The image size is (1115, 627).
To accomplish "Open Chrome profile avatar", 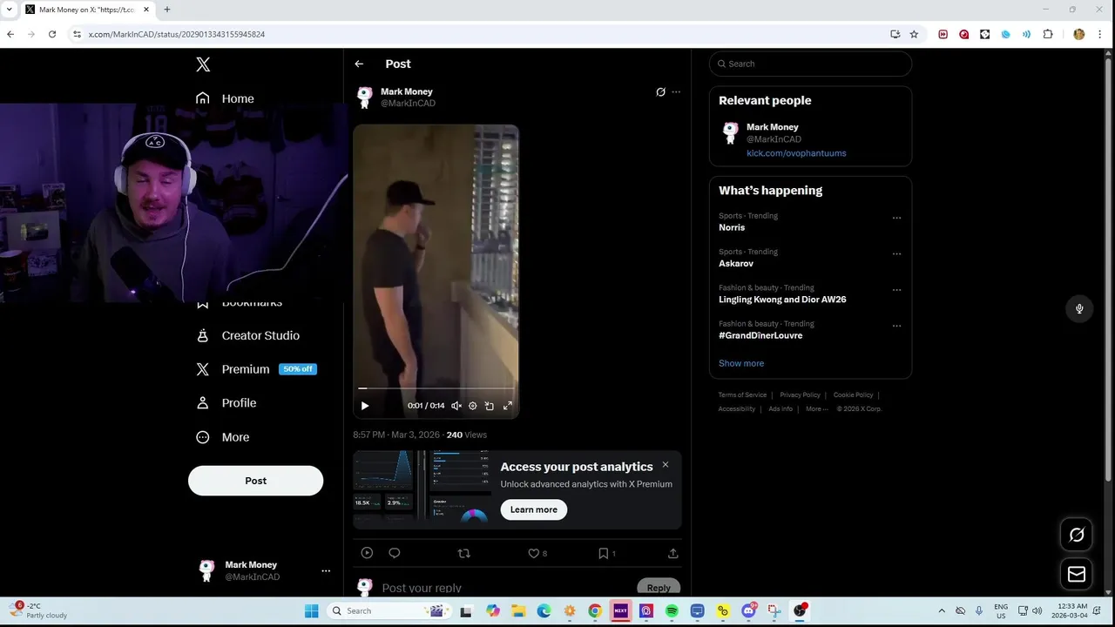I will click(x=1079, y=34).
